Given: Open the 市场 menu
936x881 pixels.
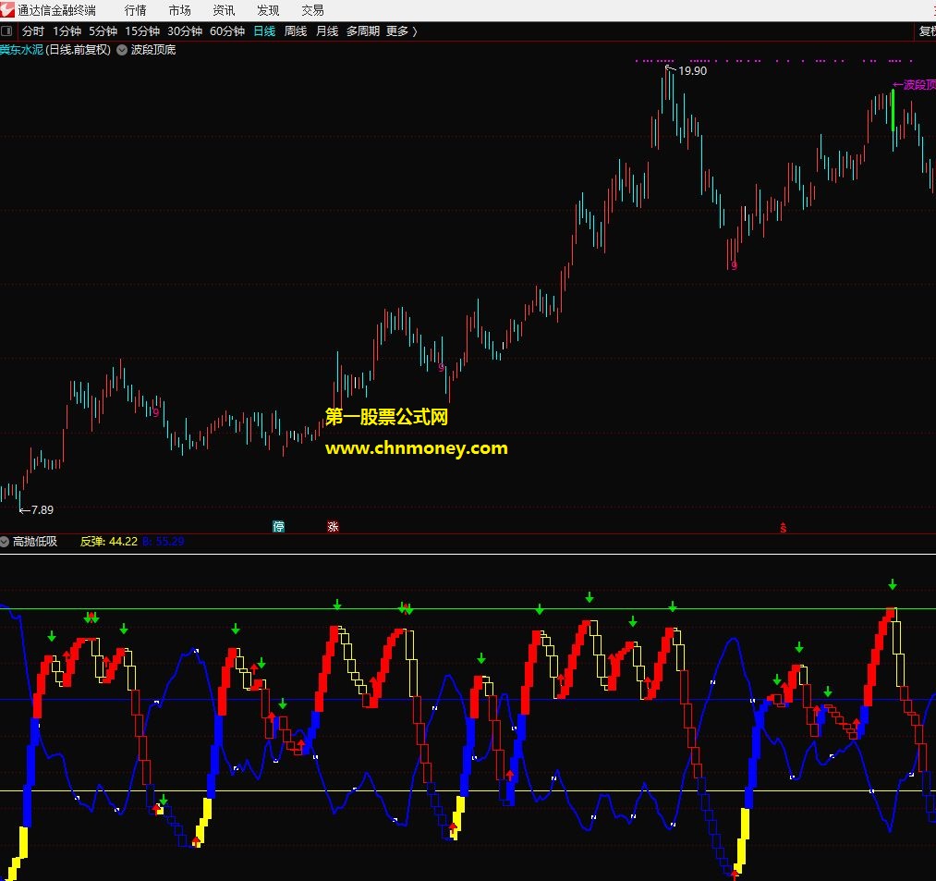Looking at the screenshot, I should 179,10.
